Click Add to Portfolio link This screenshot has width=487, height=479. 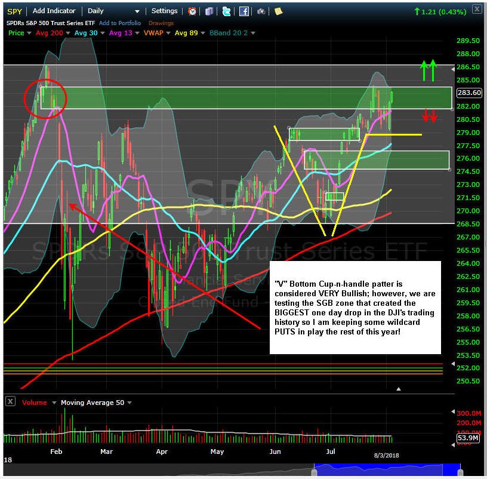[120, 23]
